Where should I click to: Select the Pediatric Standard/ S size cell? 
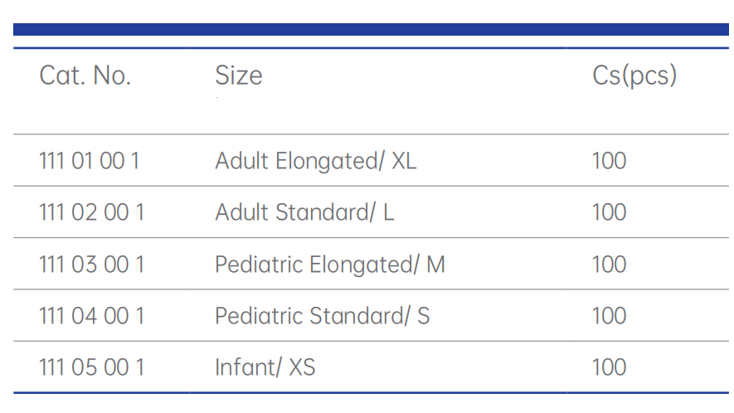pos(322,316)
